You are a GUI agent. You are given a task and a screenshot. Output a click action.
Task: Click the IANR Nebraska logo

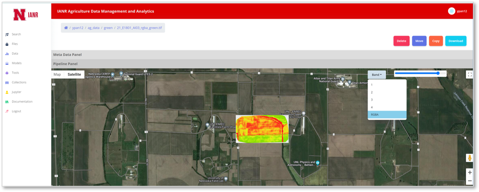pos(26,15)
